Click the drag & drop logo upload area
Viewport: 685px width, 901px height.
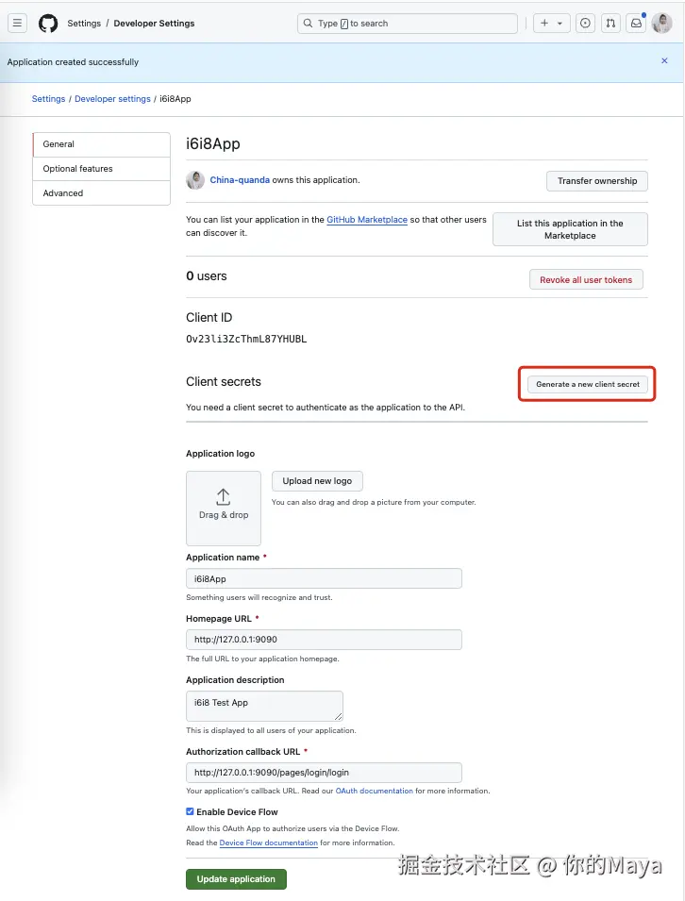224,509
